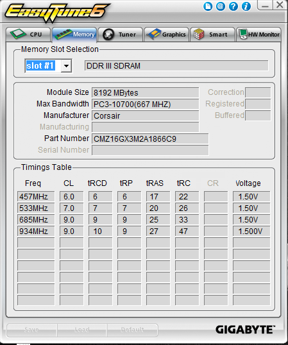This screenshot has width=288, height=345.
Task: Click the empty Serial Number field
Action: pos(150,150)
